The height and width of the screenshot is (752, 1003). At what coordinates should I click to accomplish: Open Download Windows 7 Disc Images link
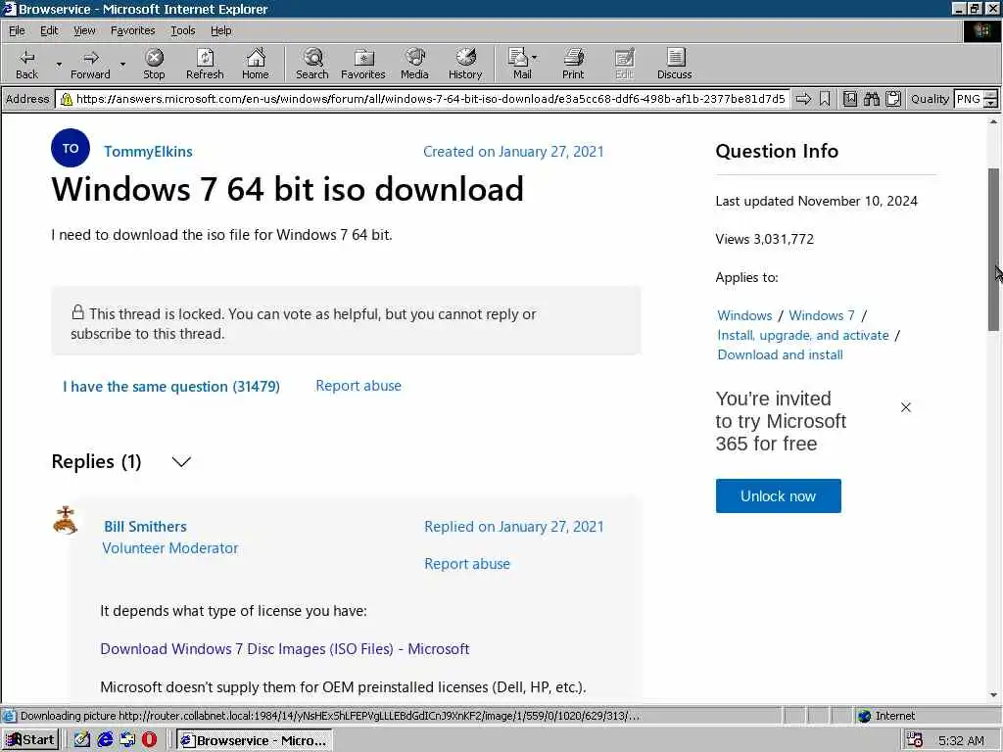285,648
